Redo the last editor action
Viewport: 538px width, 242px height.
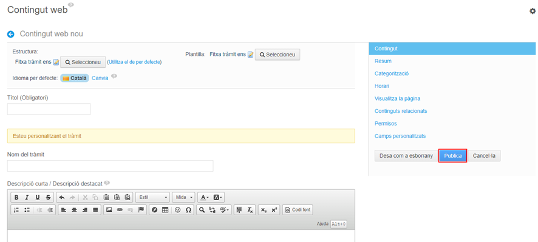pyautogui.click(x=72, y=198)
